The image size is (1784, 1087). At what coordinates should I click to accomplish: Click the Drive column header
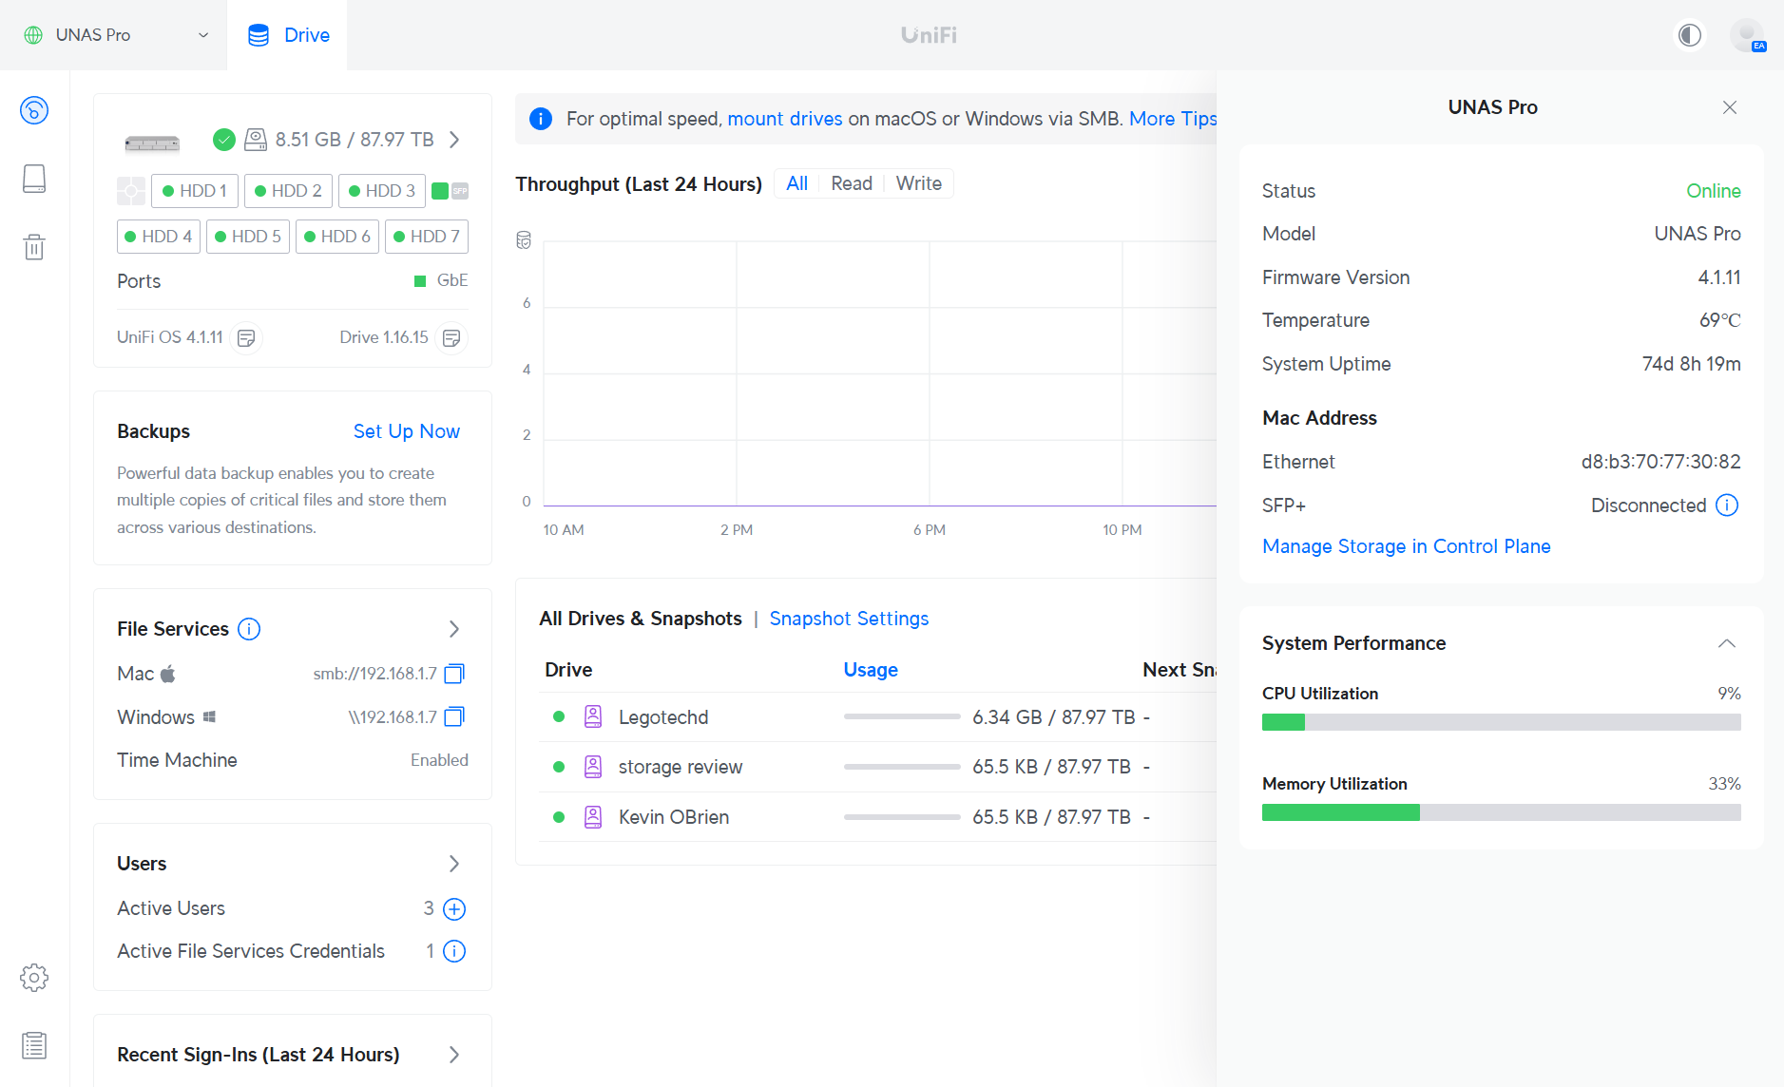click(x=568, y=670)
